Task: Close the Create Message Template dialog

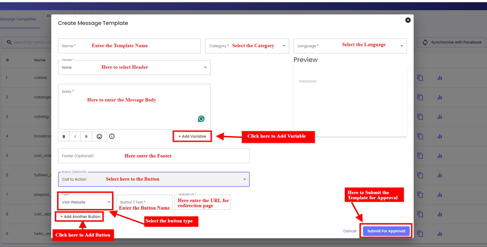Action: click(408, 20)
